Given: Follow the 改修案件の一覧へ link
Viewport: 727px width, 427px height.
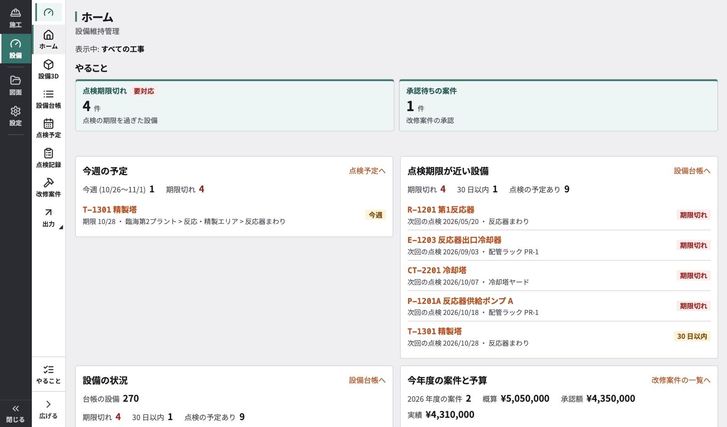Looking at the screenshot, I should pos(681,380).
